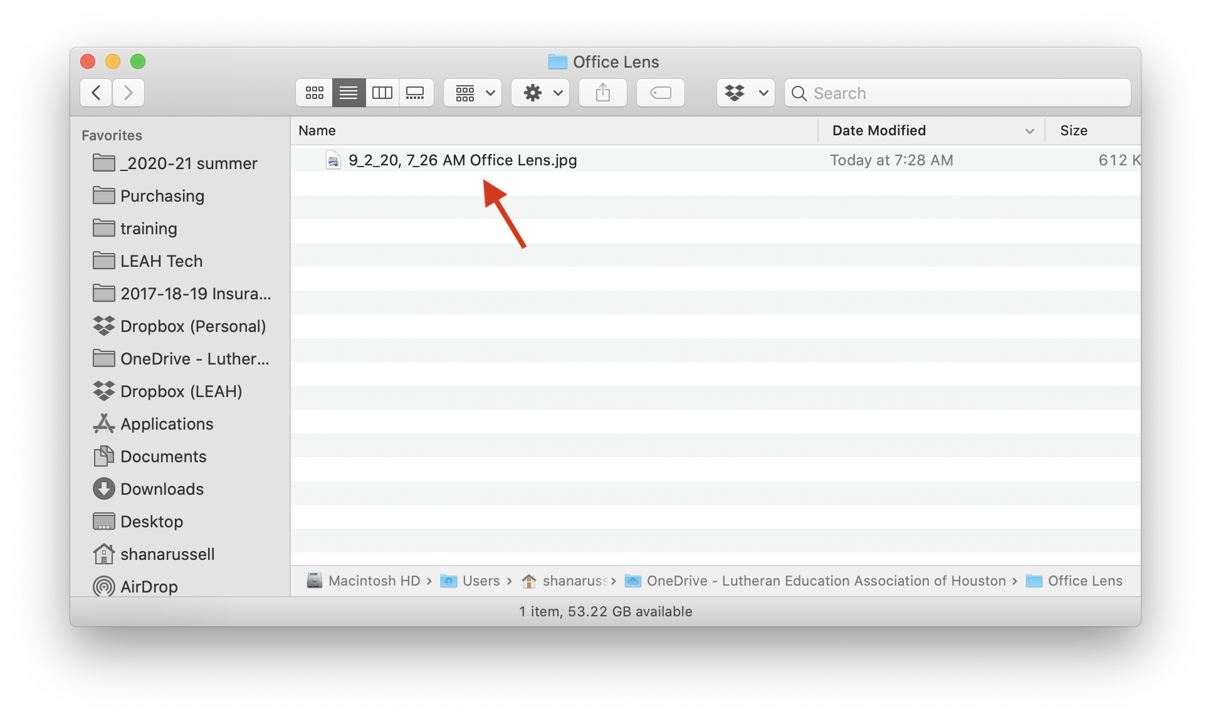
Task: Click the Favorites sidebar heading
Action: pos(112,135)
